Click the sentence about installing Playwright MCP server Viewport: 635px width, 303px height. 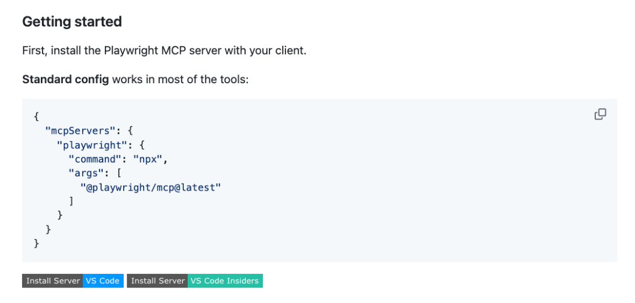click(164, 51)
